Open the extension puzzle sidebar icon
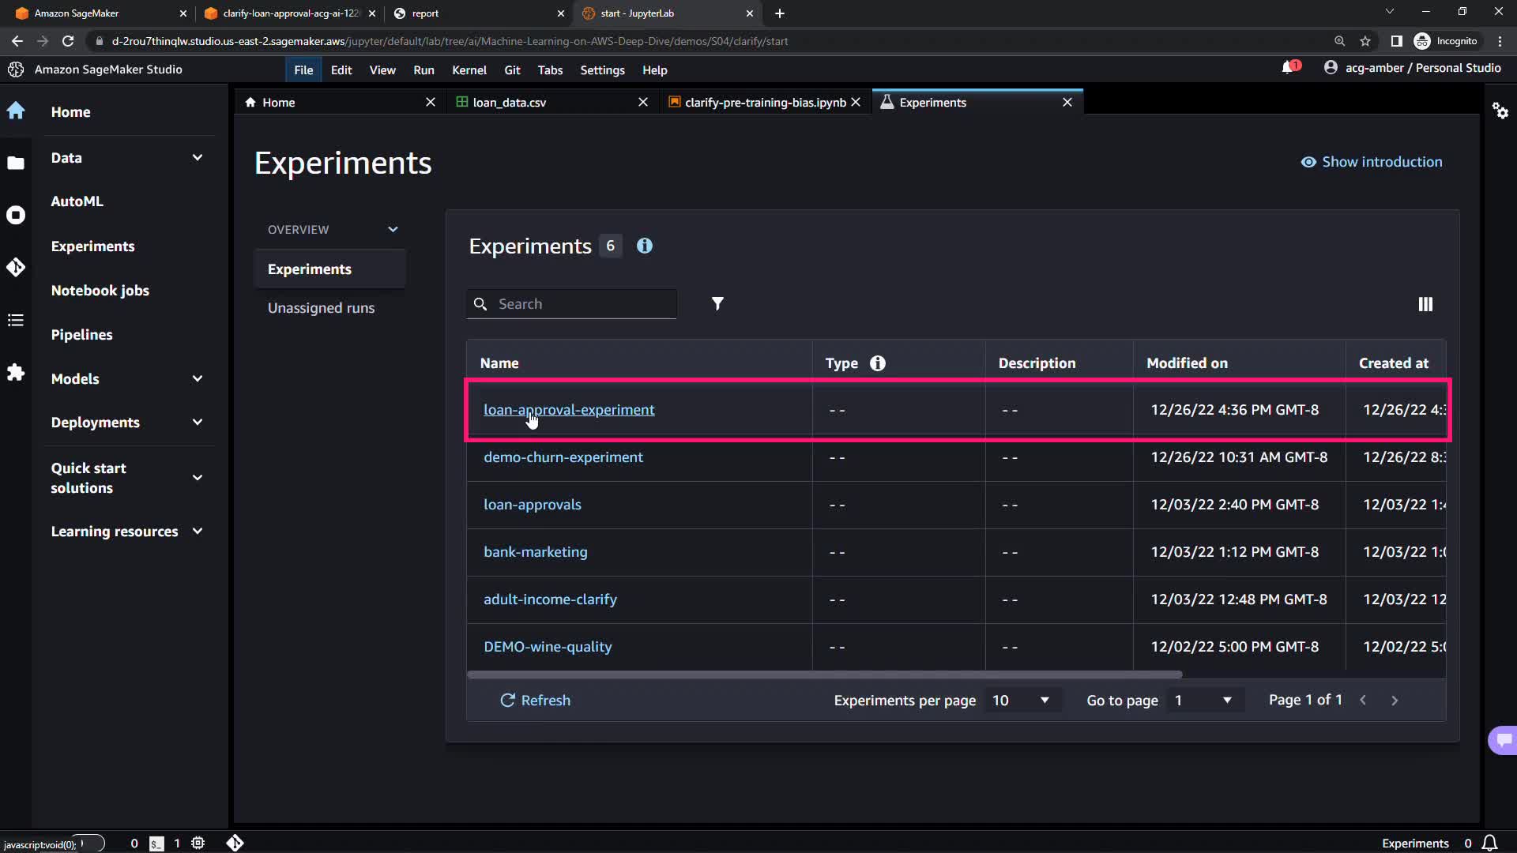1517x853 pixels. (x=16, y=372)
